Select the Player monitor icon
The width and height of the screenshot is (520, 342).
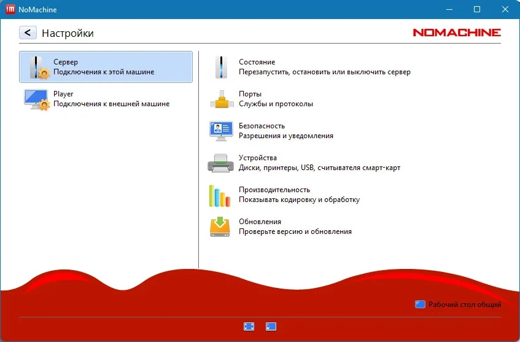click(x=37, y=99)
